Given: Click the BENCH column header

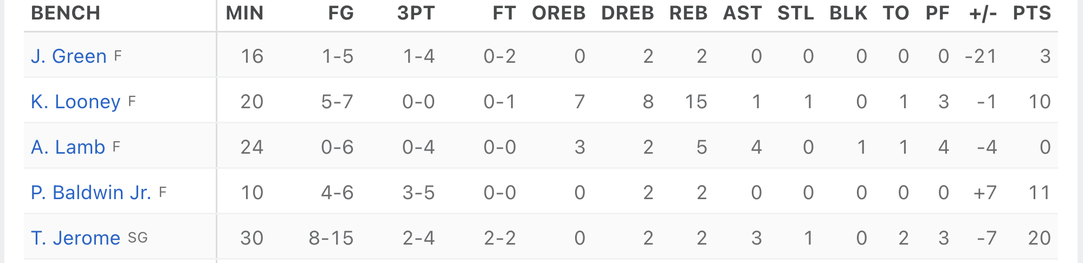Looking at the screenshot, I should click(66, 13).
